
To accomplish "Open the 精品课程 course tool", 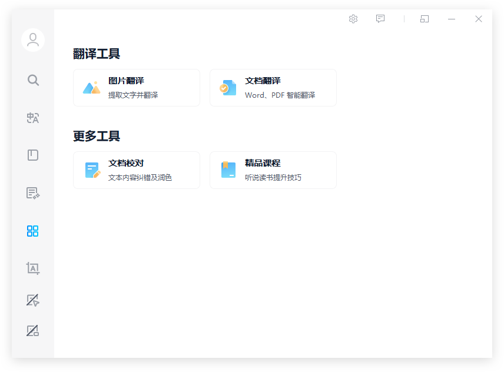I will point(273,170).
